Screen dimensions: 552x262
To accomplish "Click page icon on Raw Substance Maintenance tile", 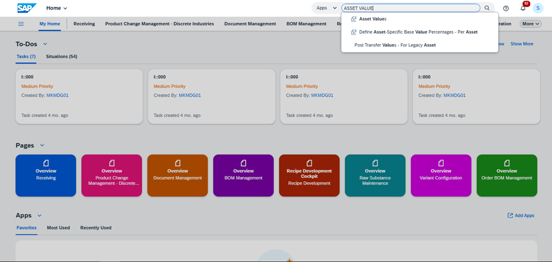I will click(375, 163).
